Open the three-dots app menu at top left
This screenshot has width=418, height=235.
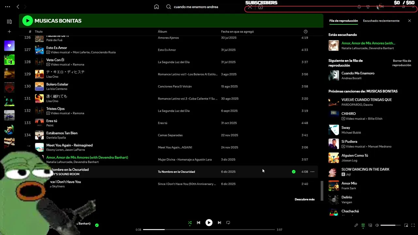pyautogui.click(x=8, y=7)
